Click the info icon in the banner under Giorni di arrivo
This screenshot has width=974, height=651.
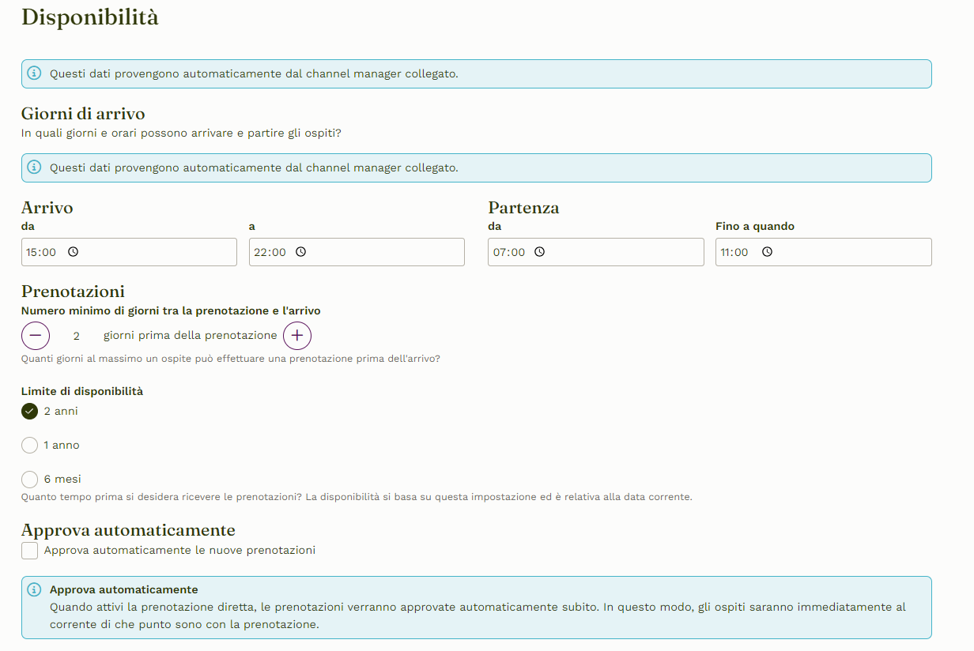pos(34,167)
